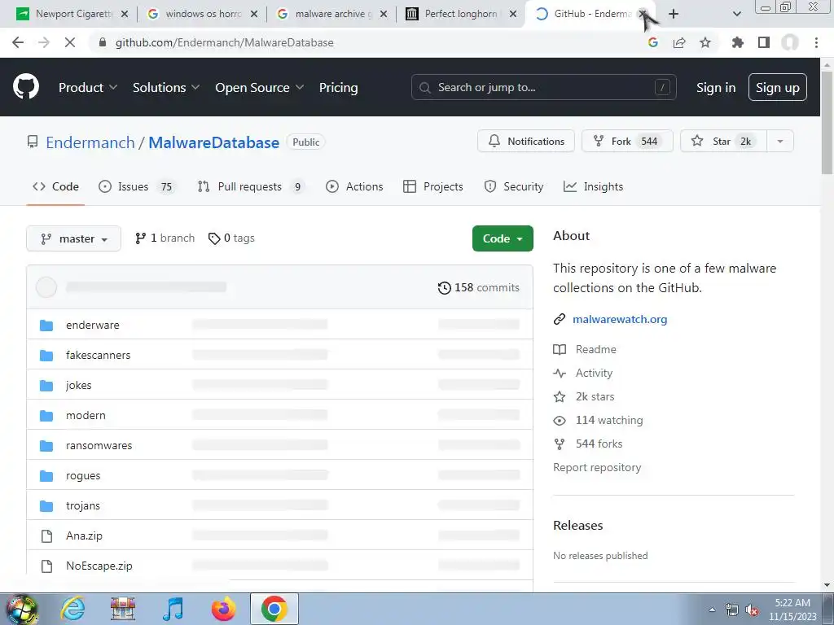834x625 pixels.
Task: Show hidden tray icons arrow
Action: coord(712,610)
